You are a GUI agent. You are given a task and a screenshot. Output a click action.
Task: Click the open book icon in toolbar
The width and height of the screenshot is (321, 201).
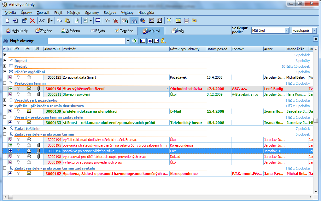[98, 21]
